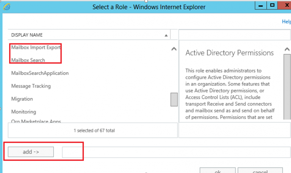Click the role list scroll-up arrow

click(x=174, y=49)
